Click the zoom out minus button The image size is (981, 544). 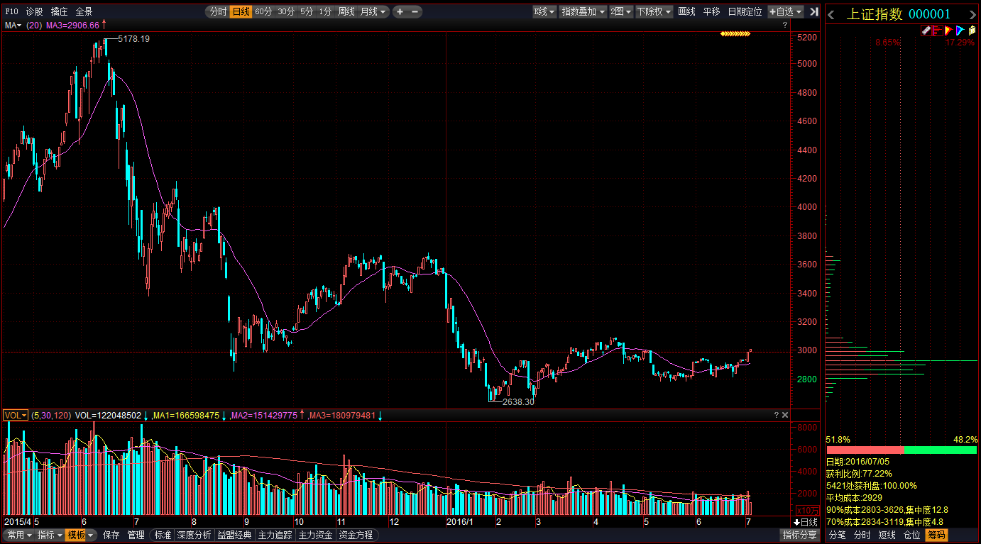[415, 11]
